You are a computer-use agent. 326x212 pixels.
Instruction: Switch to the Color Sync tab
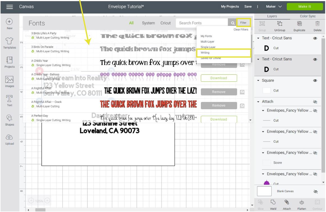pyautogui.click(x=307, y=16)
